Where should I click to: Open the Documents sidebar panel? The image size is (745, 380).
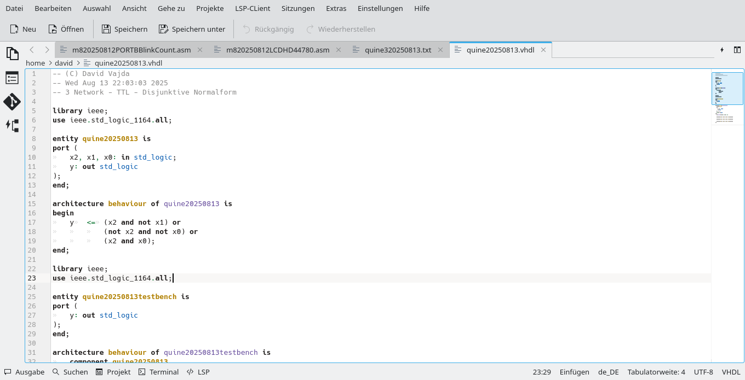click(x=12, y=54)
